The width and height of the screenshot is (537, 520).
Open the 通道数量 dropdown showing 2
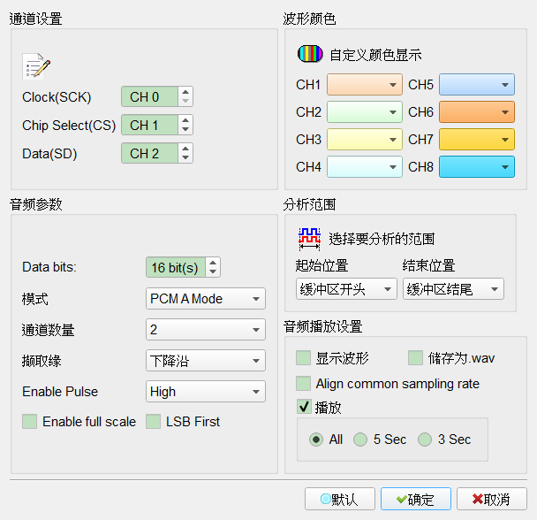point(206,329)
